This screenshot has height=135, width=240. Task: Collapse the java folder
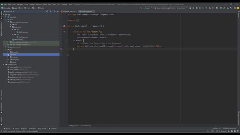tap(6, 19)
